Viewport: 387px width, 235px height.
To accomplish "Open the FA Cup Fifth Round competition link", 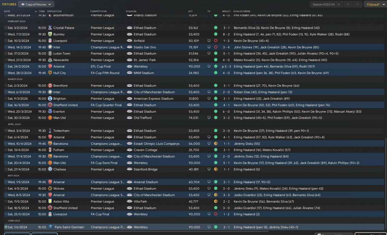I will tap(105, 73).
